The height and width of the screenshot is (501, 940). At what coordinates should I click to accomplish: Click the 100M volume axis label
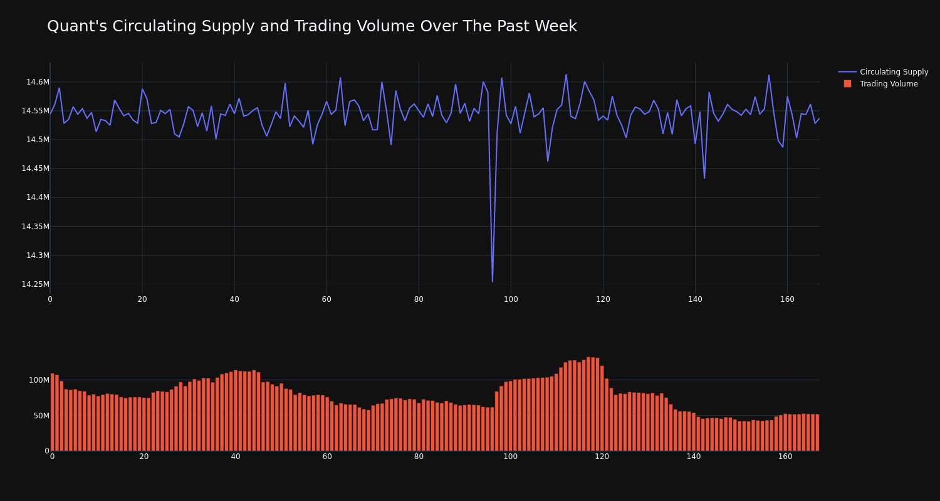39,380
